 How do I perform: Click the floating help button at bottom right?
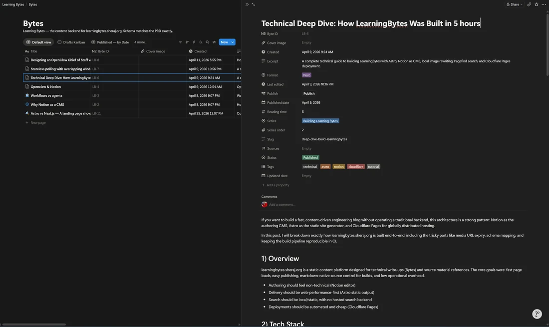click(x=537, y=314)
